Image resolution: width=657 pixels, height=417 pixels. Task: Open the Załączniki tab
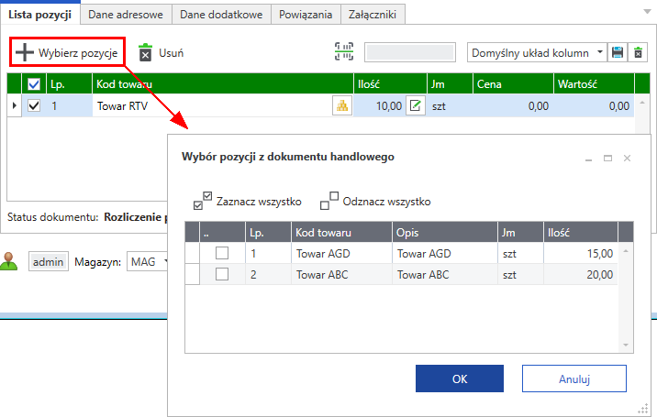point(373,14)
